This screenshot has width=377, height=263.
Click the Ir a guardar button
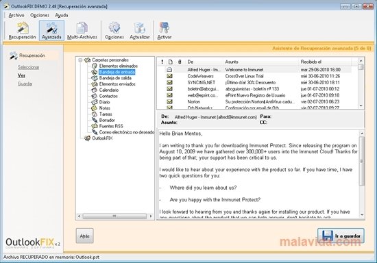pos(341,236)
